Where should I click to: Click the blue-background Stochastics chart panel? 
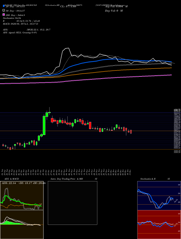pos(159,196)
